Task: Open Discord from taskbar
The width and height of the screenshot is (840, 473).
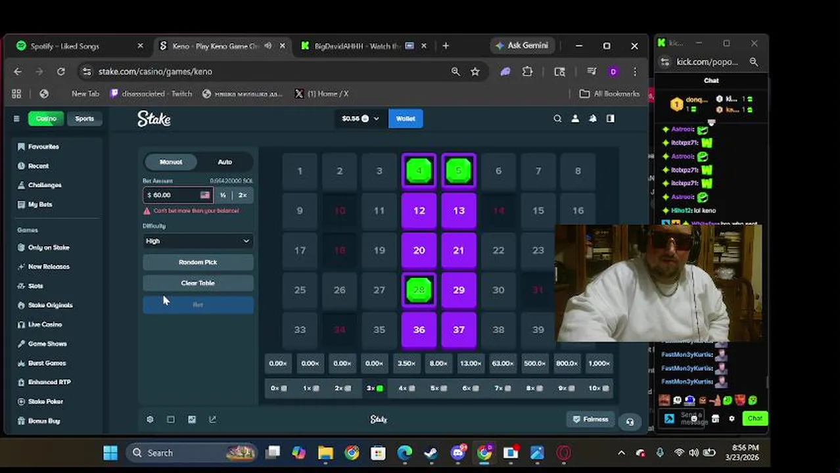Action: pos(458,453)
